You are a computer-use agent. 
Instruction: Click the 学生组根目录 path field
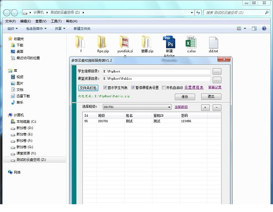[157, 72]
